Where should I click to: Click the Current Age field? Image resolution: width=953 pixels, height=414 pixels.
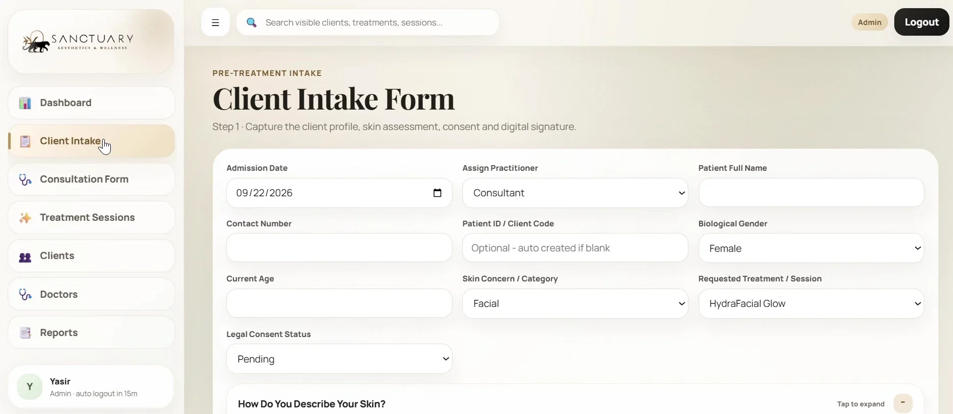[339, 303]
